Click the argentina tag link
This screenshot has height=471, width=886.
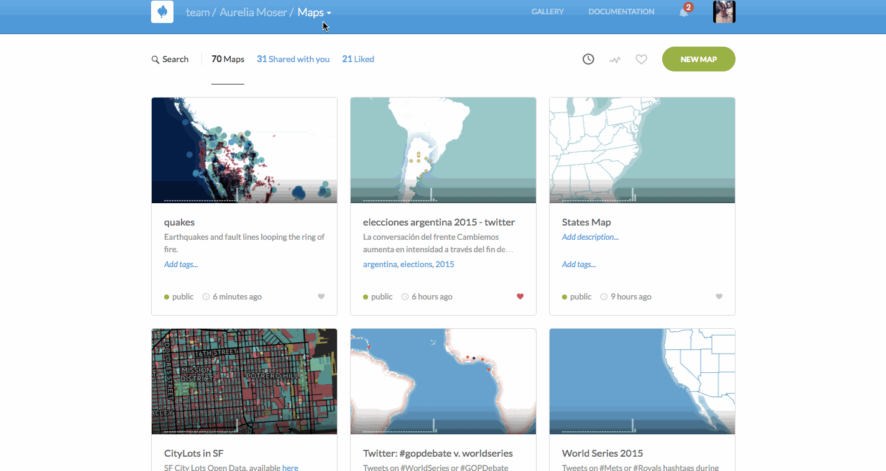pyautogui.click(x=380, y=264)
